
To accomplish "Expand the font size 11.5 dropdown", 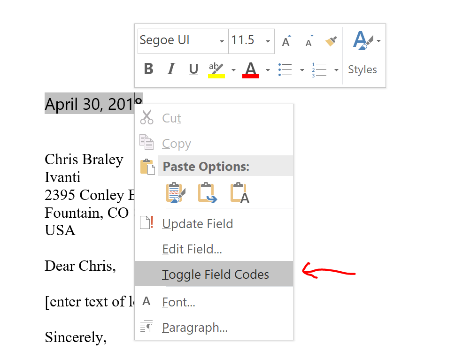I will tap(268, 41).
